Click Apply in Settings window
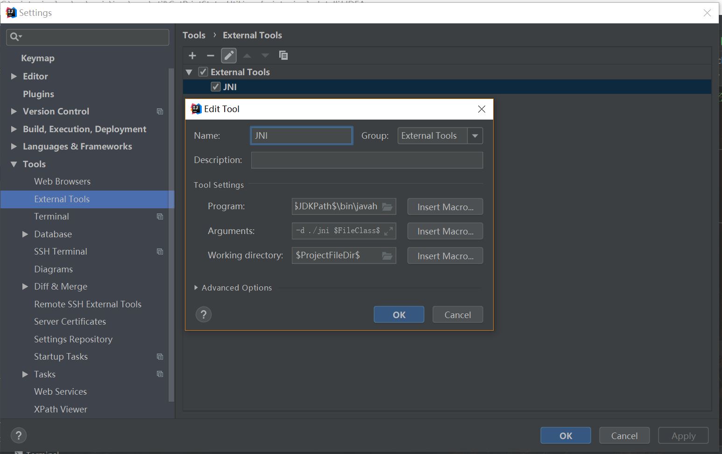722x454 pixels. point(683,435)
